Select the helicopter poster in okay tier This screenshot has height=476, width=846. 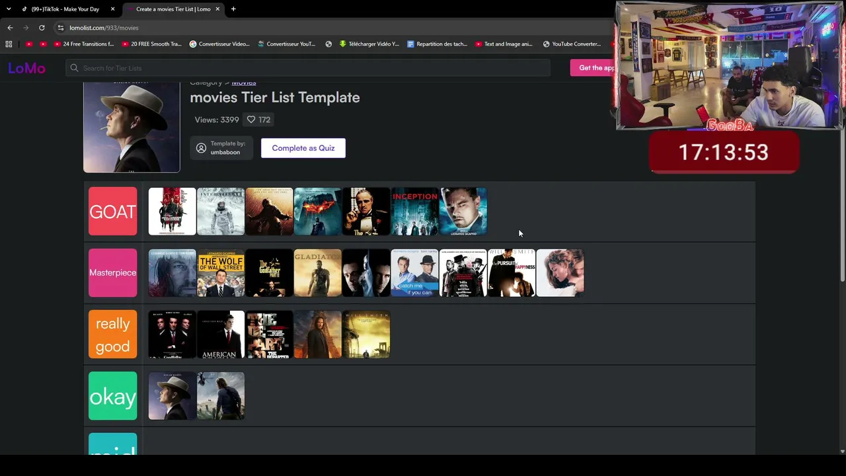[x=221, y=396]
